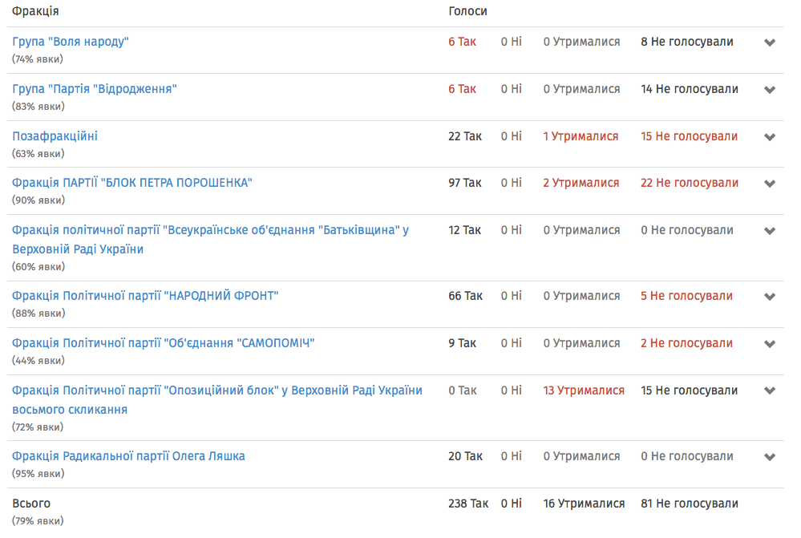Open the Об'єднання САМОПОМІЧ faction link
This screenshot has width=801, height=538.
point(164,343)
